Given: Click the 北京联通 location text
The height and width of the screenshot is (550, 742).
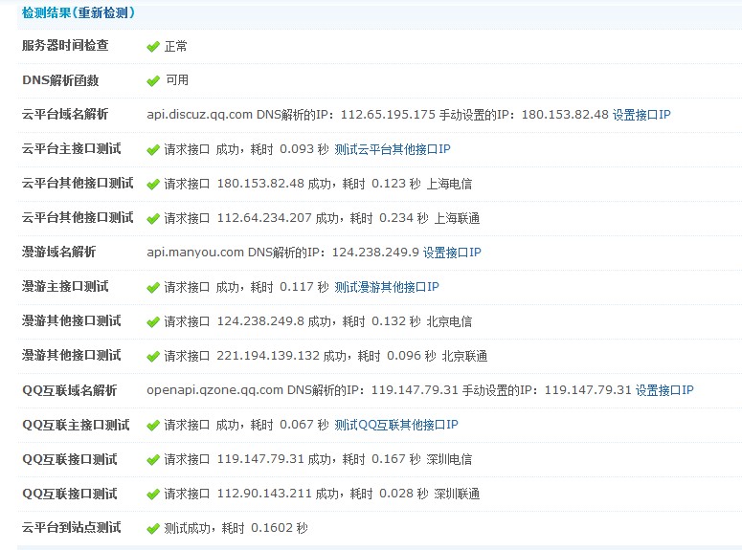Looking at the screenshot, I should (464, 356).
